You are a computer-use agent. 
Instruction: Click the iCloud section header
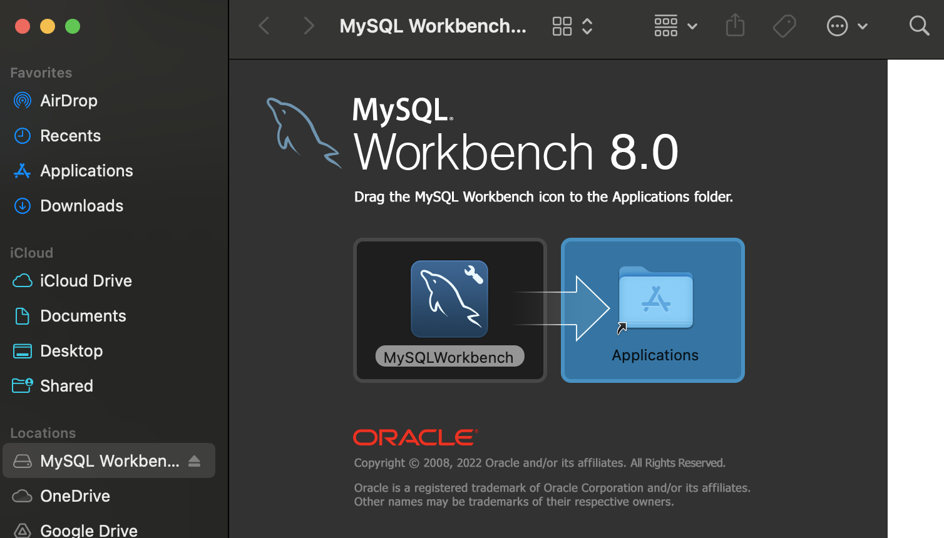pyautogui.click(x=31, y=253)
